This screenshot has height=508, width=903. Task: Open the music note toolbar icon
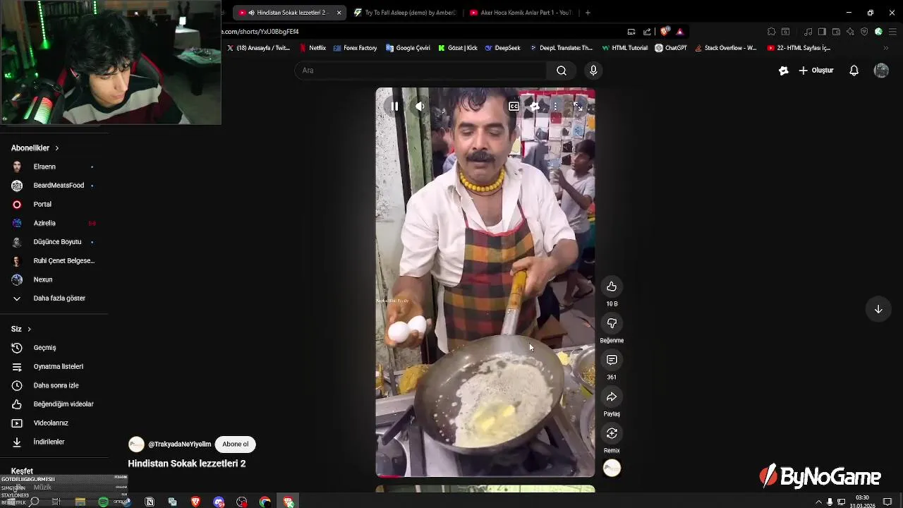click(808, 32)
